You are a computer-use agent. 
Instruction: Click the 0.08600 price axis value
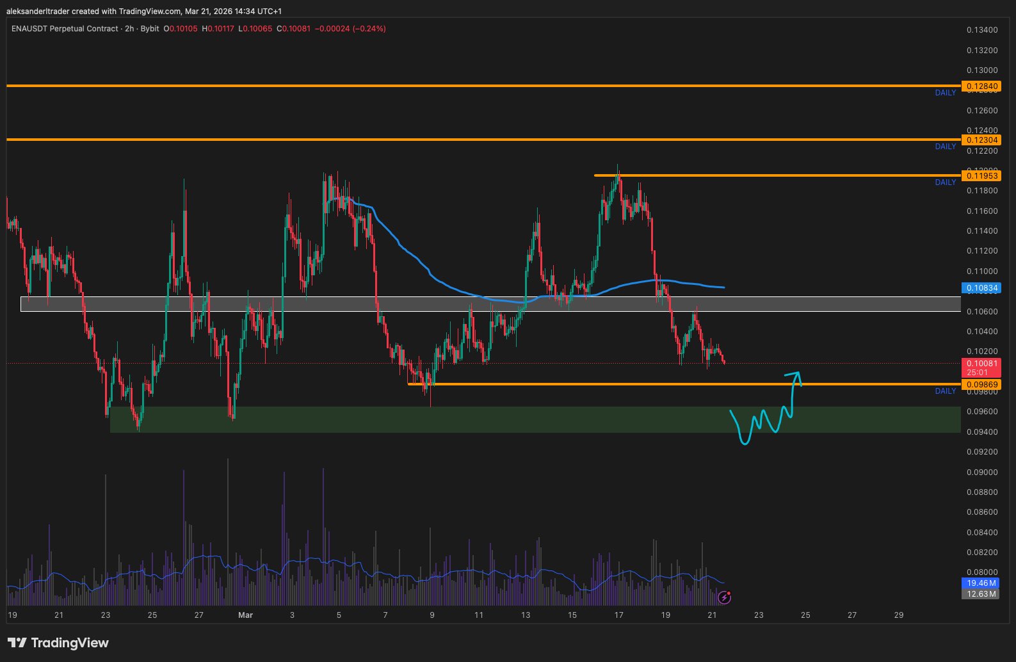982,512
